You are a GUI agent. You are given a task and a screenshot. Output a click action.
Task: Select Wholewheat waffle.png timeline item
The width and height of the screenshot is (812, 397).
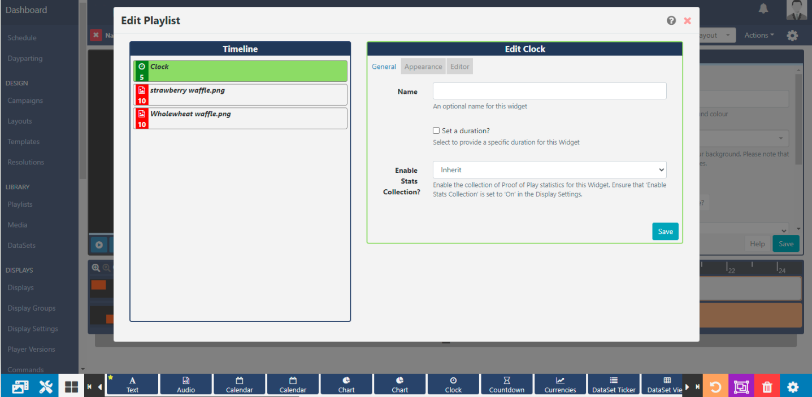(240, 119)
